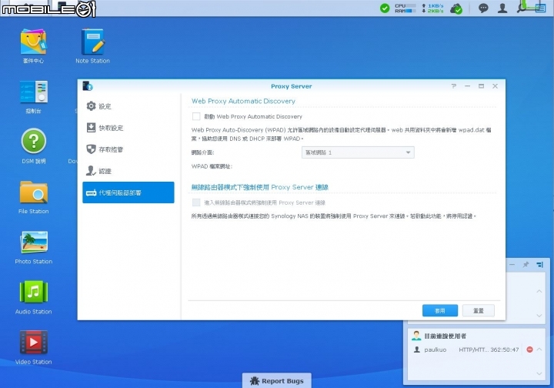Click the Reset button
Screen dimensions: 554x388
[479, 310]
